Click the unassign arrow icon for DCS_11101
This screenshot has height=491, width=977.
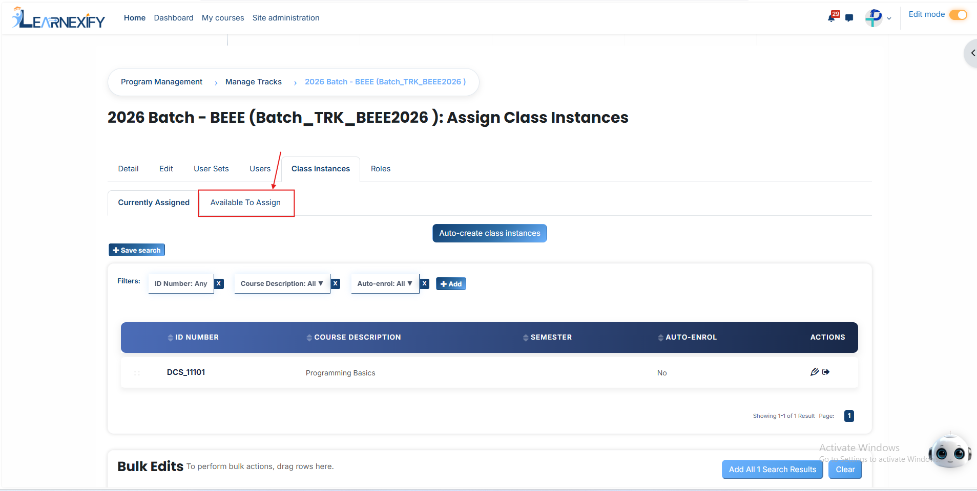pos(826,372)
